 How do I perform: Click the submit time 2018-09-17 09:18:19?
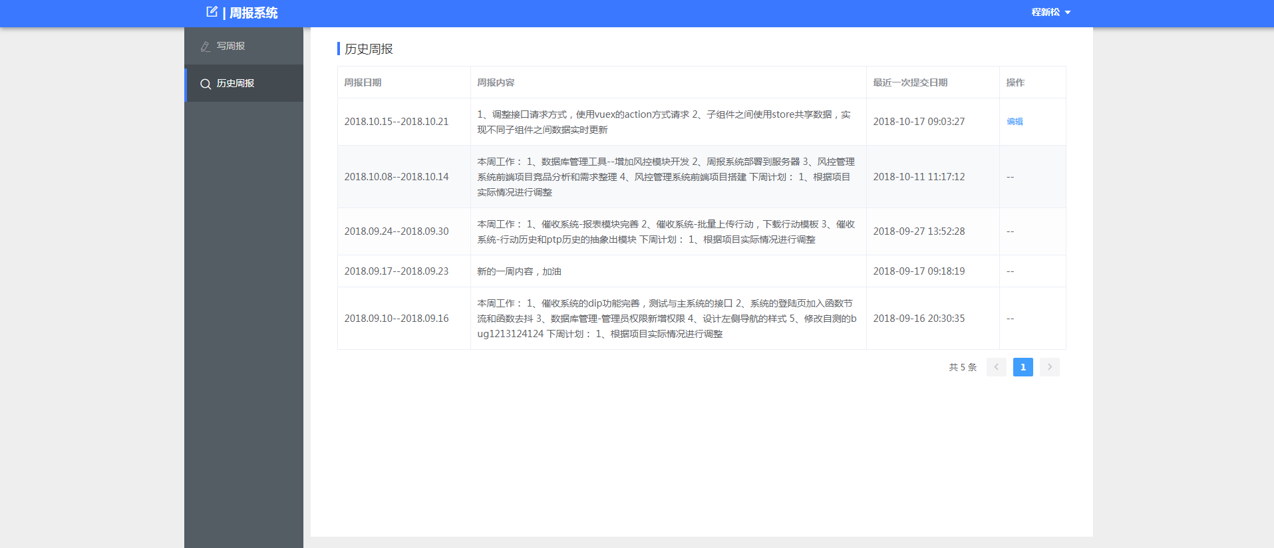pyautogui.click(x=919, y=271)
